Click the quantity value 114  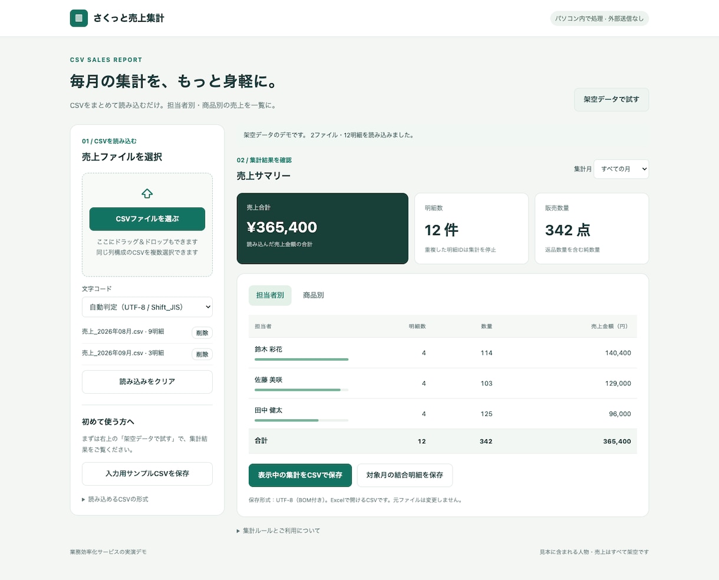(x=486, y=353)
